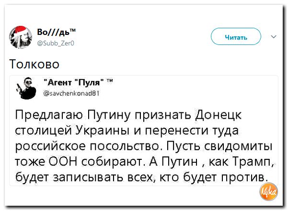
Task: Click the word Украины in the quoted tweet
Action: click(x=101, y=132)
